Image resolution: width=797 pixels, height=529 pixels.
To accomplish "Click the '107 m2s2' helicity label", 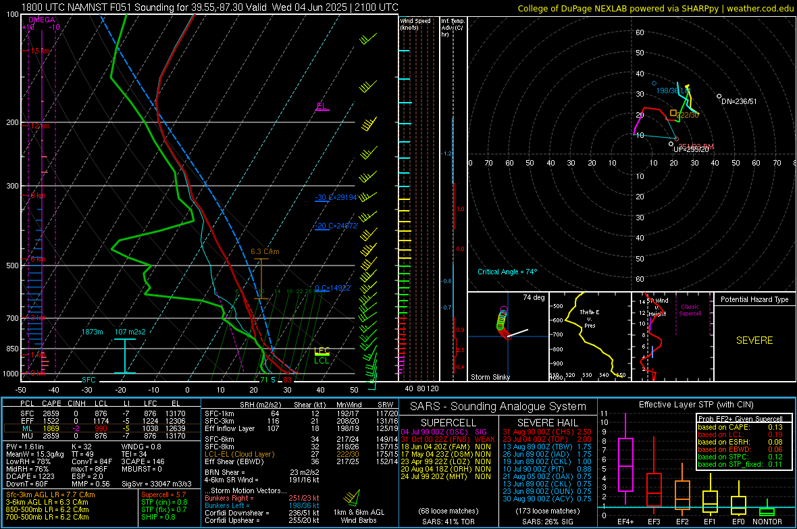I will click(x=130, y=332).
